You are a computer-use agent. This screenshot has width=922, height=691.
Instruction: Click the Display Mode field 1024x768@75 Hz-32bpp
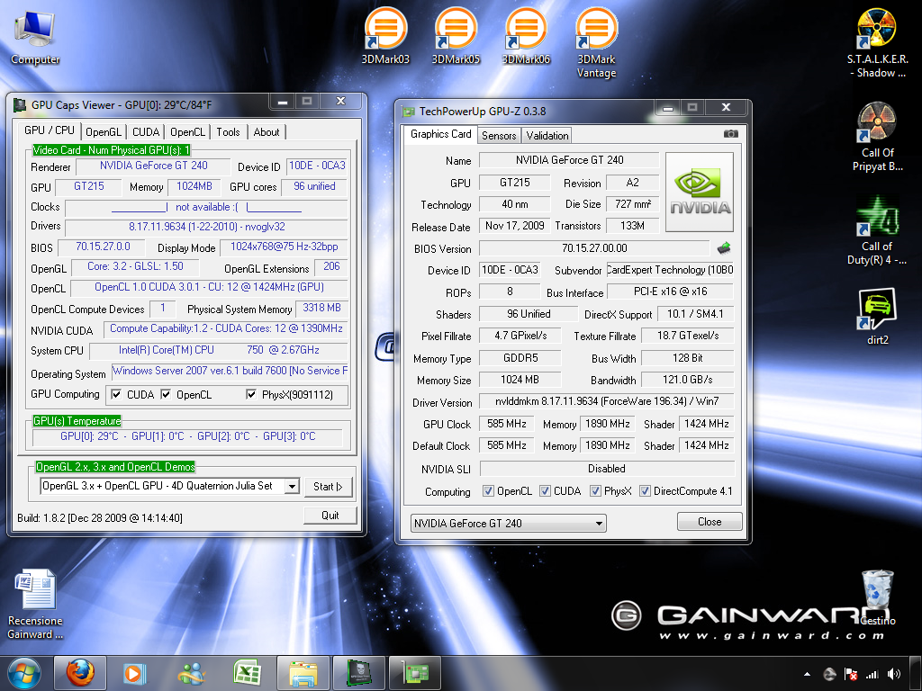click(x=284, y=247)
